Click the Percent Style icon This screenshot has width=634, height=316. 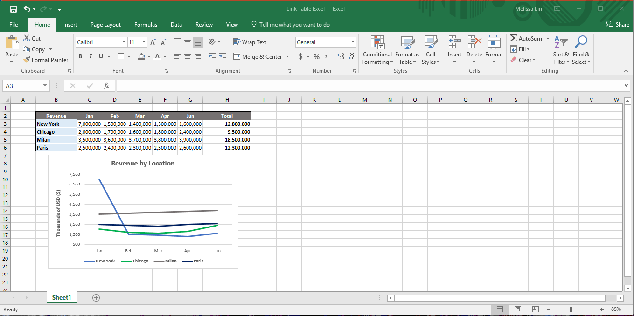316,56
